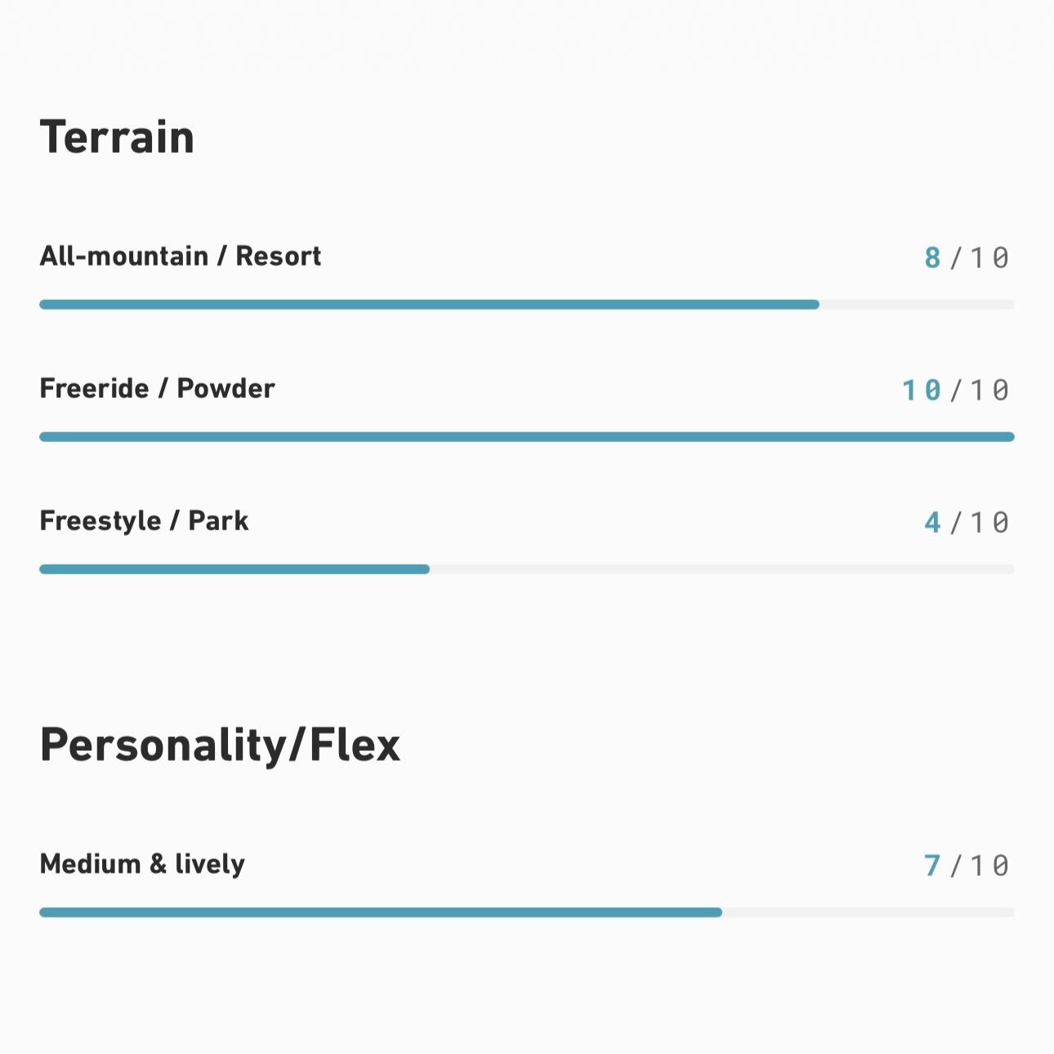1054x1054 pixels.
Task: Click the unfilled end of the flex bar
Action: pyautogui.click(x=869, y=913)
